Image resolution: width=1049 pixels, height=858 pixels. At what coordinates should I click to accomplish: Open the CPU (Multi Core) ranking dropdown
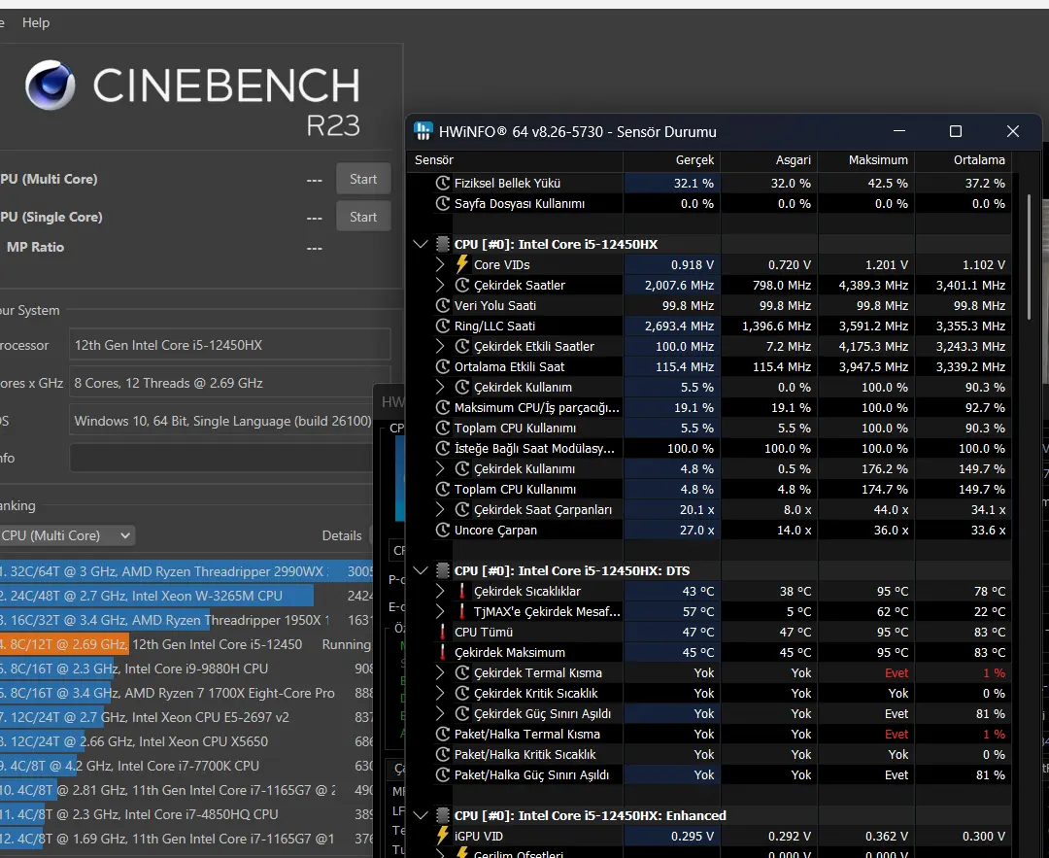point(66,535)
